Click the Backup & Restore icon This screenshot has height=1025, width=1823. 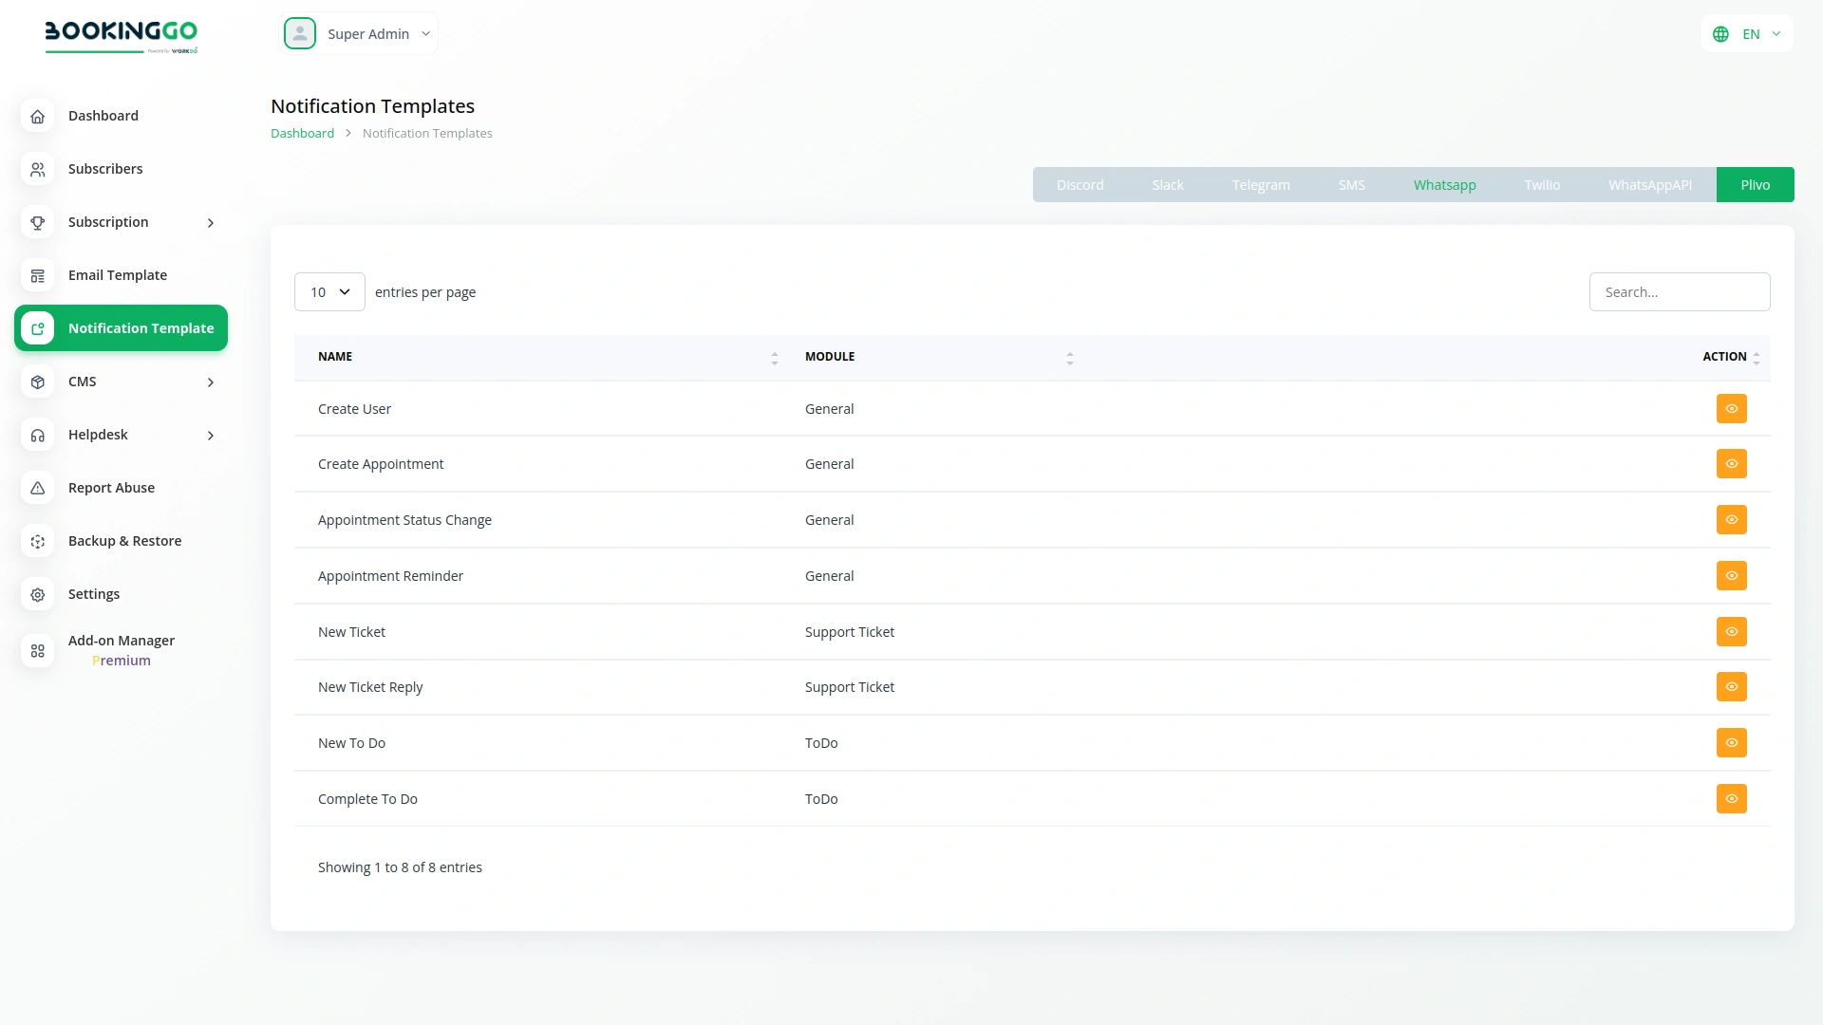[x=37, y=541]
